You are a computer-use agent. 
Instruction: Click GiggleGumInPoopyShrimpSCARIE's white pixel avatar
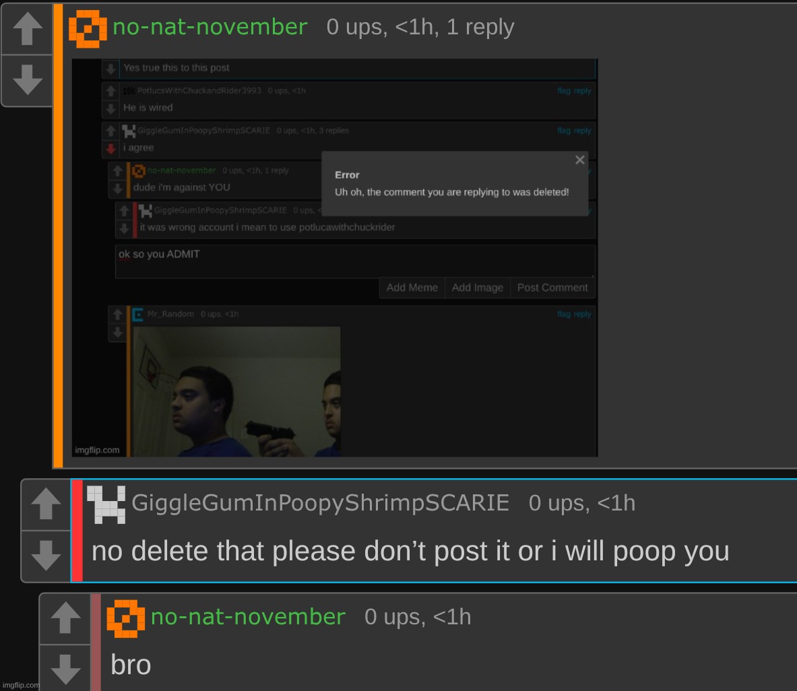click(106, 504)
